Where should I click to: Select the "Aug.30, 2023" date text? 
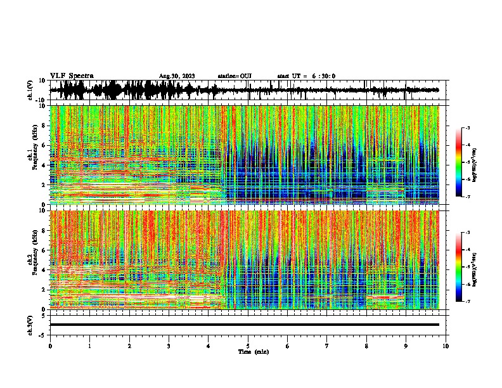[x=177, y=76]
